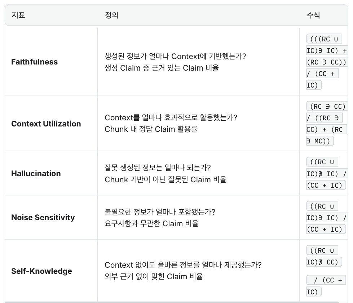
Task: Select the Noise Sensitivity metric name
Action: pos(43,218)
